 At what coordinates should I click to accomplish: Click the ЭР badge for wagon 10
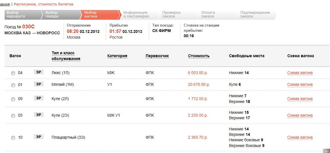pyautogui.click(x=38, y=137)
